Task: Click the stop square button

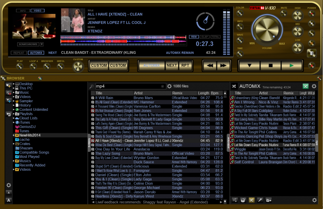Action: (x=271, y=66)
